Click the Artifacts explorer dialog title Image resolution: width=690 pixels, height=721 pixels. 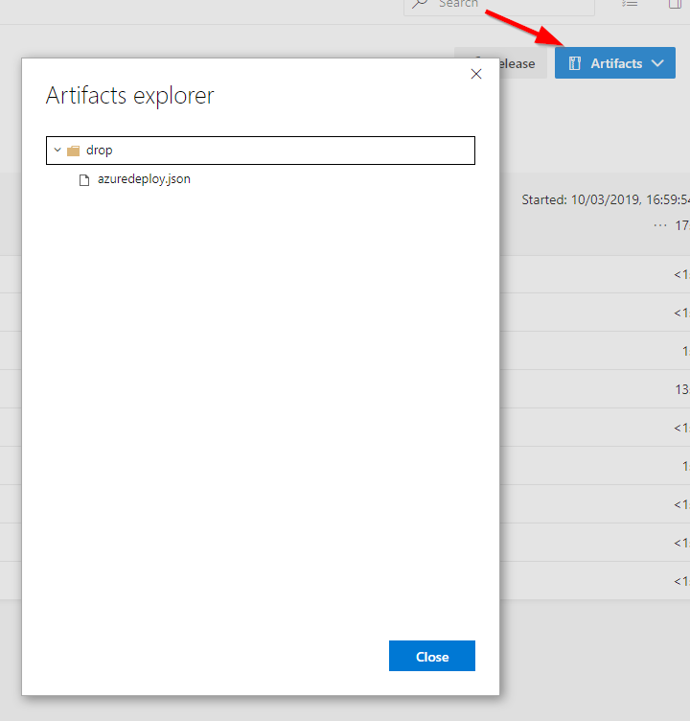pyautogui.click(x=130, y=96)
